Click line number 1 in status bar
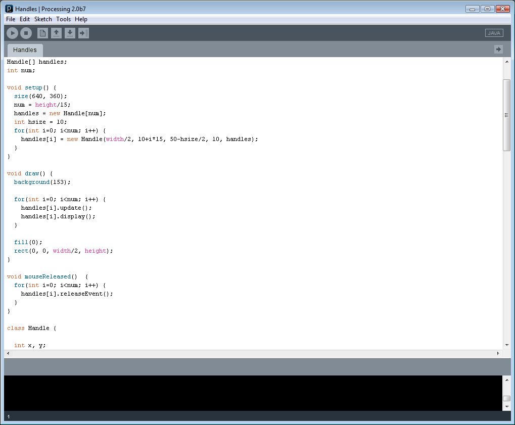Viewport: 515px width, 425px height. coord(9,417)
